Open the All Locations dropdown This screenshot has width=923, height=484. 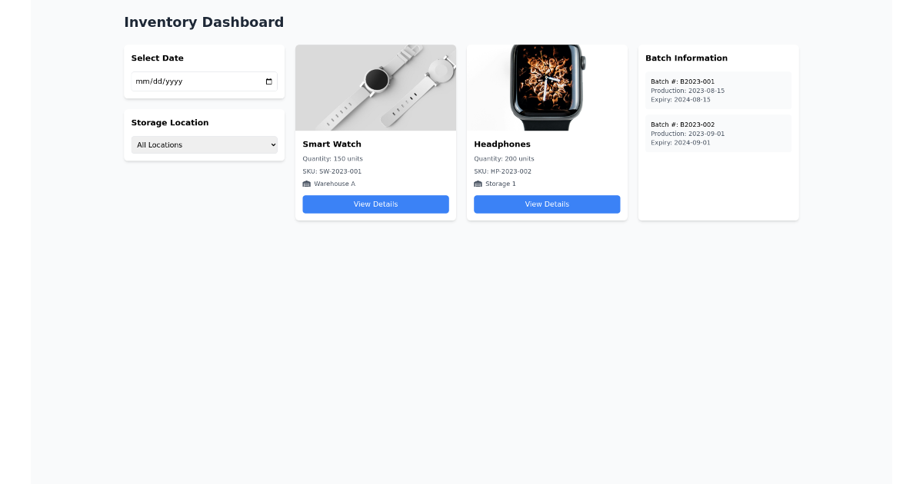pyautogui.click(x=204, y=144)
